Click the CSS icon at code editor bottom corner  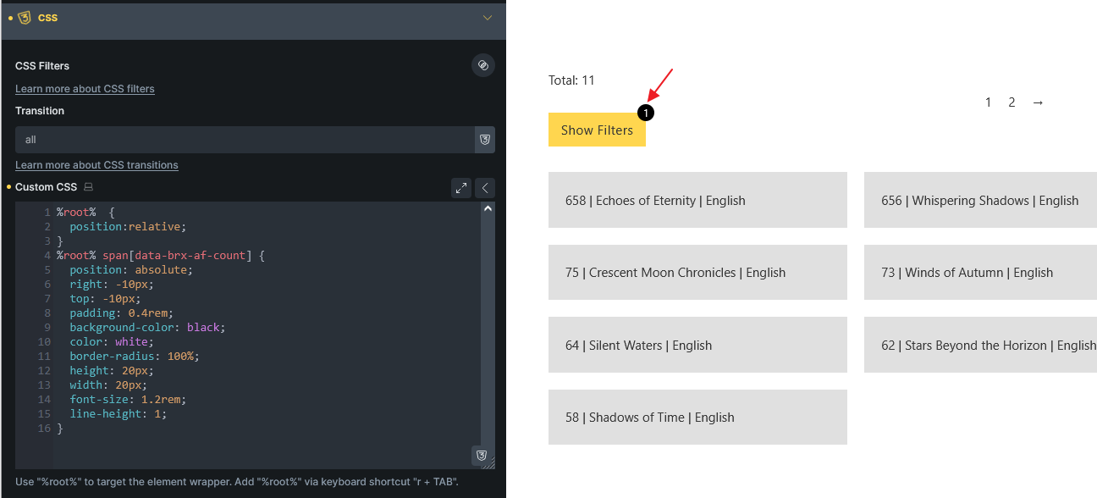pyautogui.click(x=482, y=456)
